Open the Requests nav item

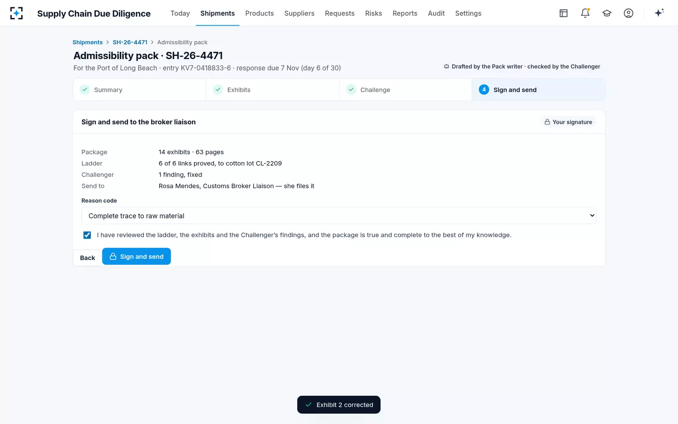(340, 13)
